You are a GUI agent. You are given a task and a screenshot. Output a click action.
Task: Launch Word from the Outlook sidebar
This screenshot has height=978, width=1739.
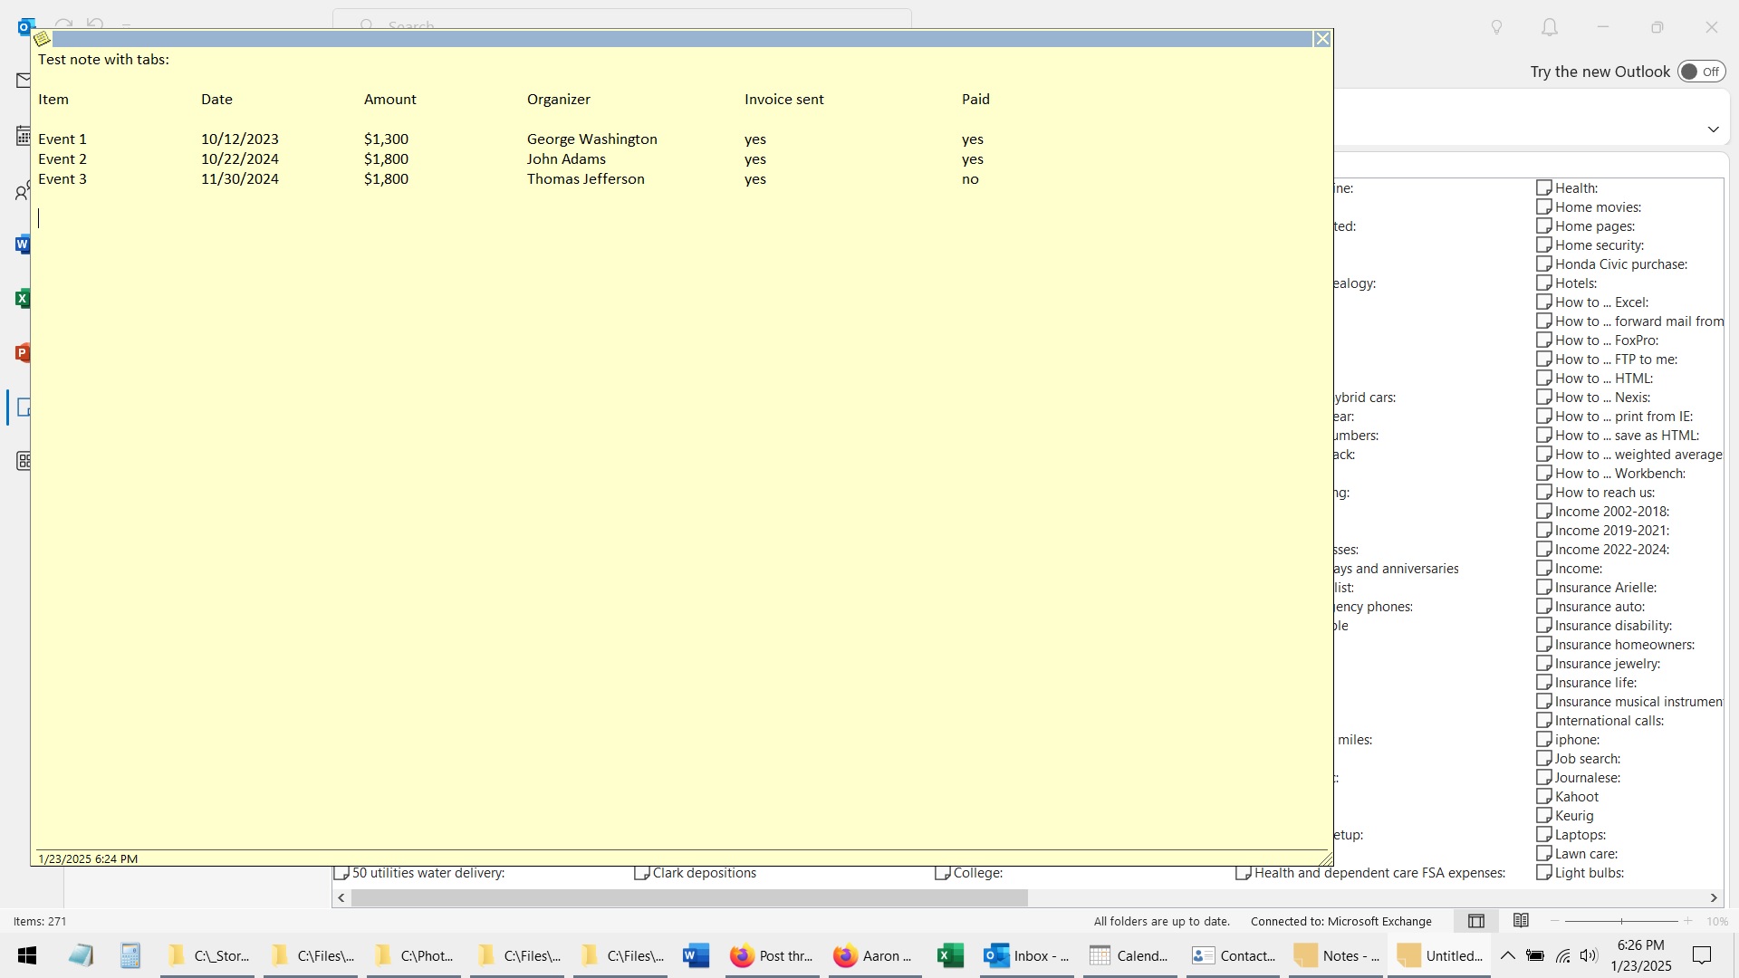coord(23,244)
